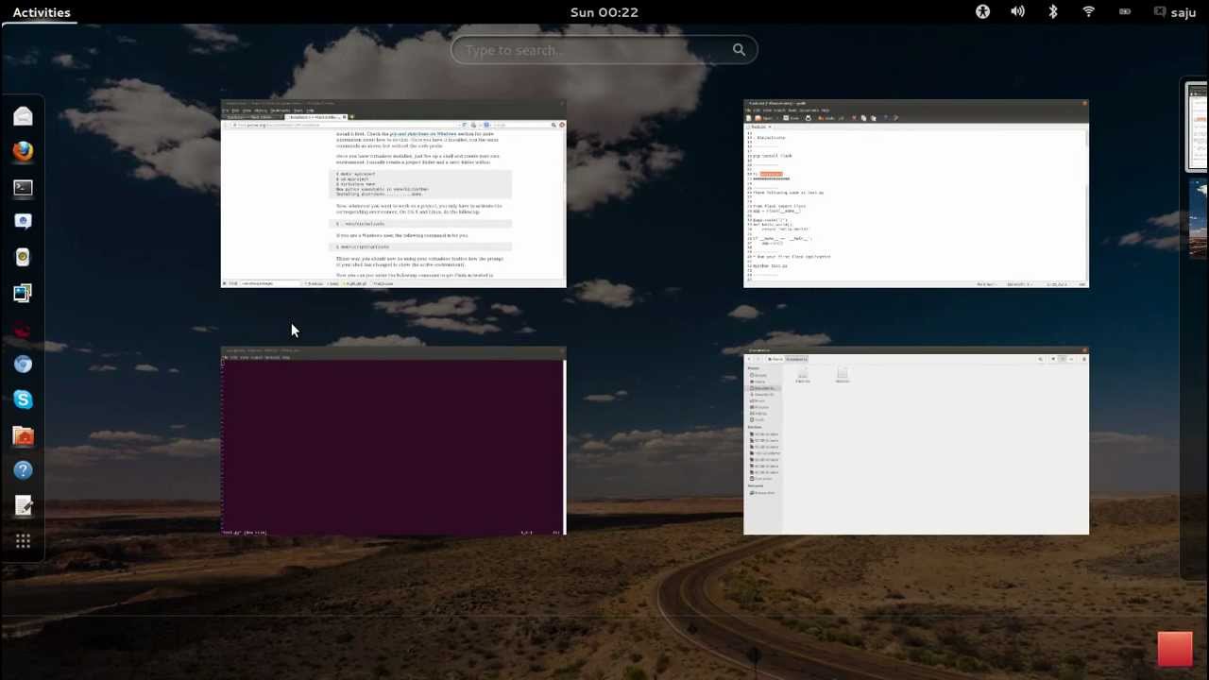The width and height of the screenshot is (1209, 680).
Task: Launch the photo viewer app from the dash
Action: pyautogui.click(x=23, y=293)
